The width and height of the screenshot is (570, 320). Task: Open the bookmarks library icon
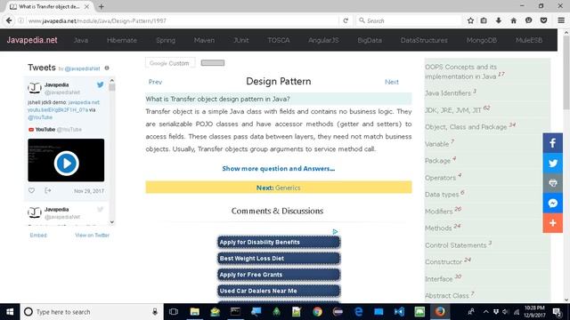coord(484,20)
